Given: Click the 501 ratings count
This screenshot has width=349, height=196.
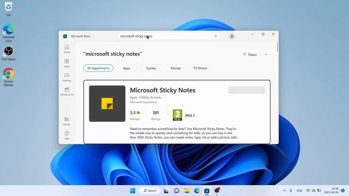Looking at the screenshot, I should 156,113.
